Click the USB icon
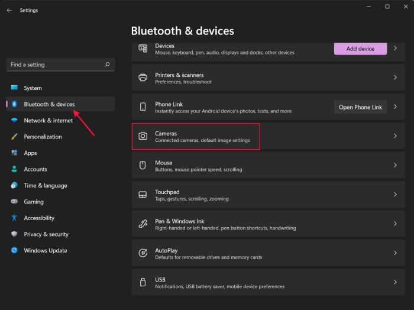 pyautogui.click(x=143, y=282)
